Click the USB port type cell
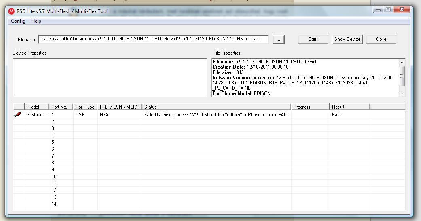421x221 pixels. [x=85, y=114]
